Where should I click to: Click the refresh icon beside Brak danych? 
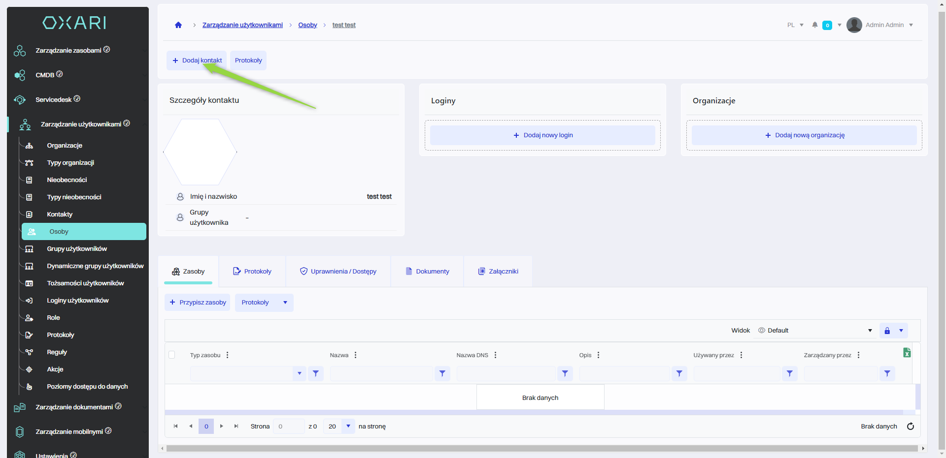point(911,427)
